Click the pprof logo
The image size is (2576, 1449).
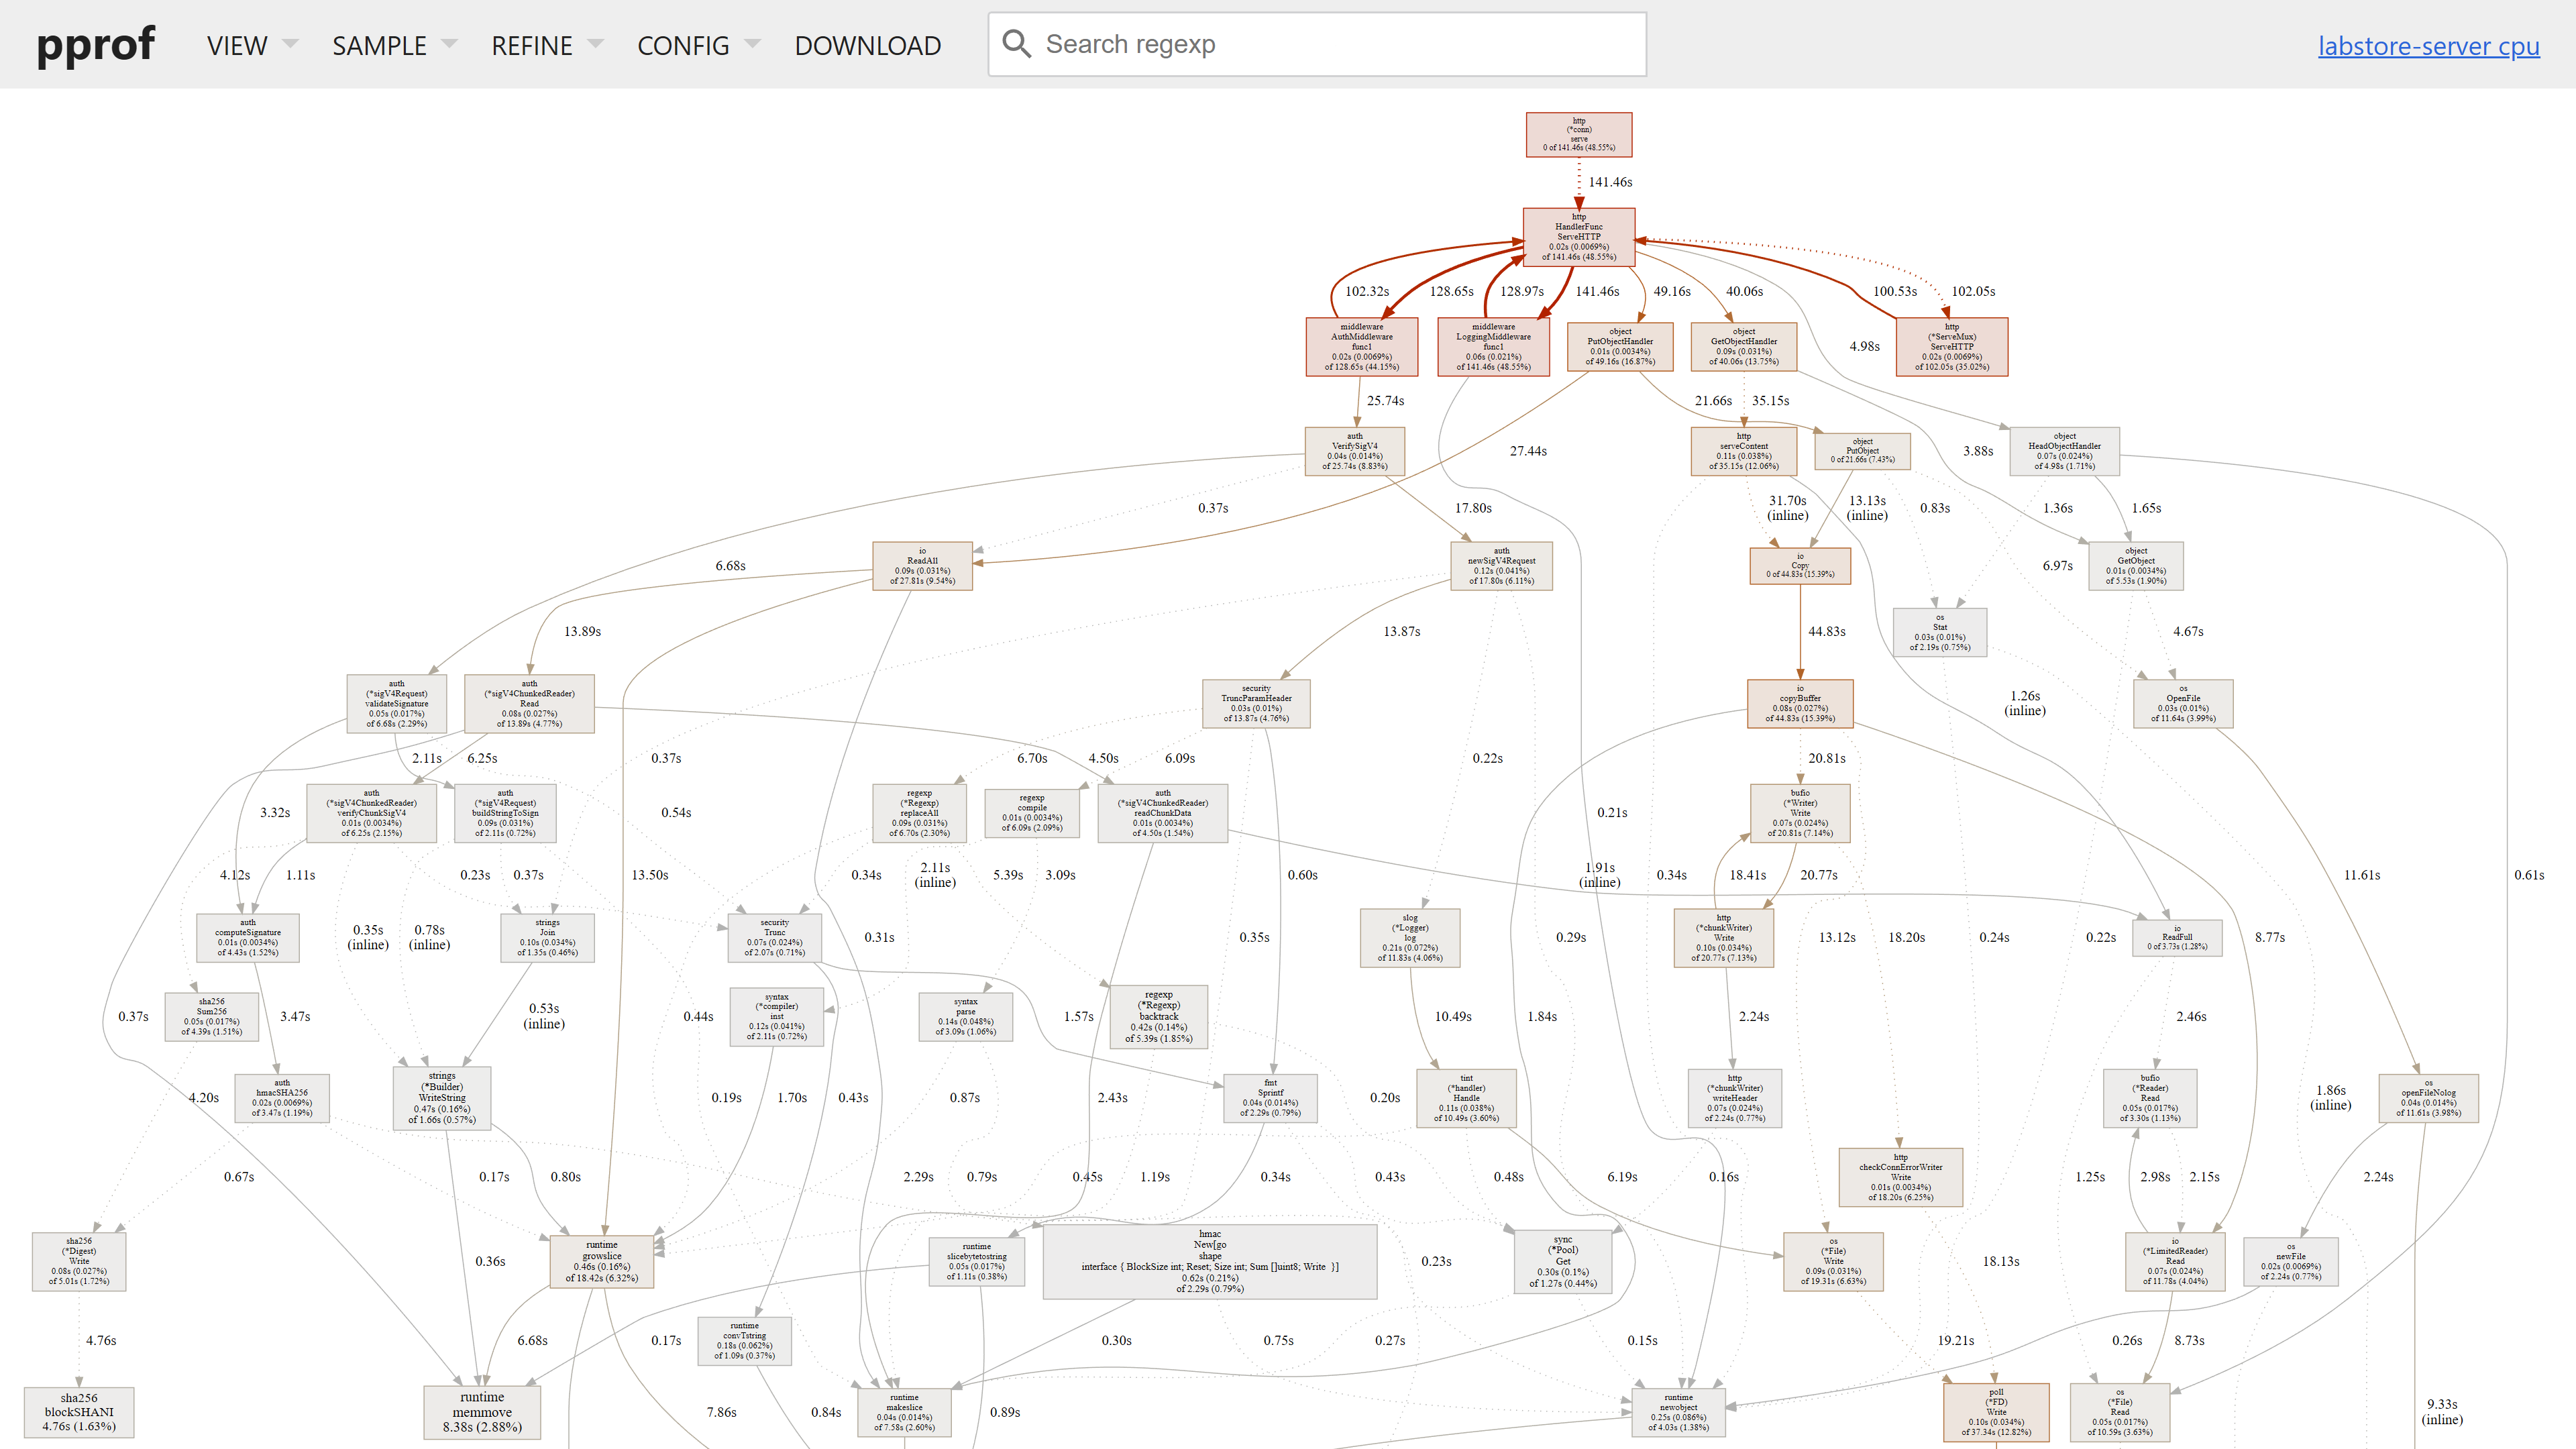(x=96, y=44)
